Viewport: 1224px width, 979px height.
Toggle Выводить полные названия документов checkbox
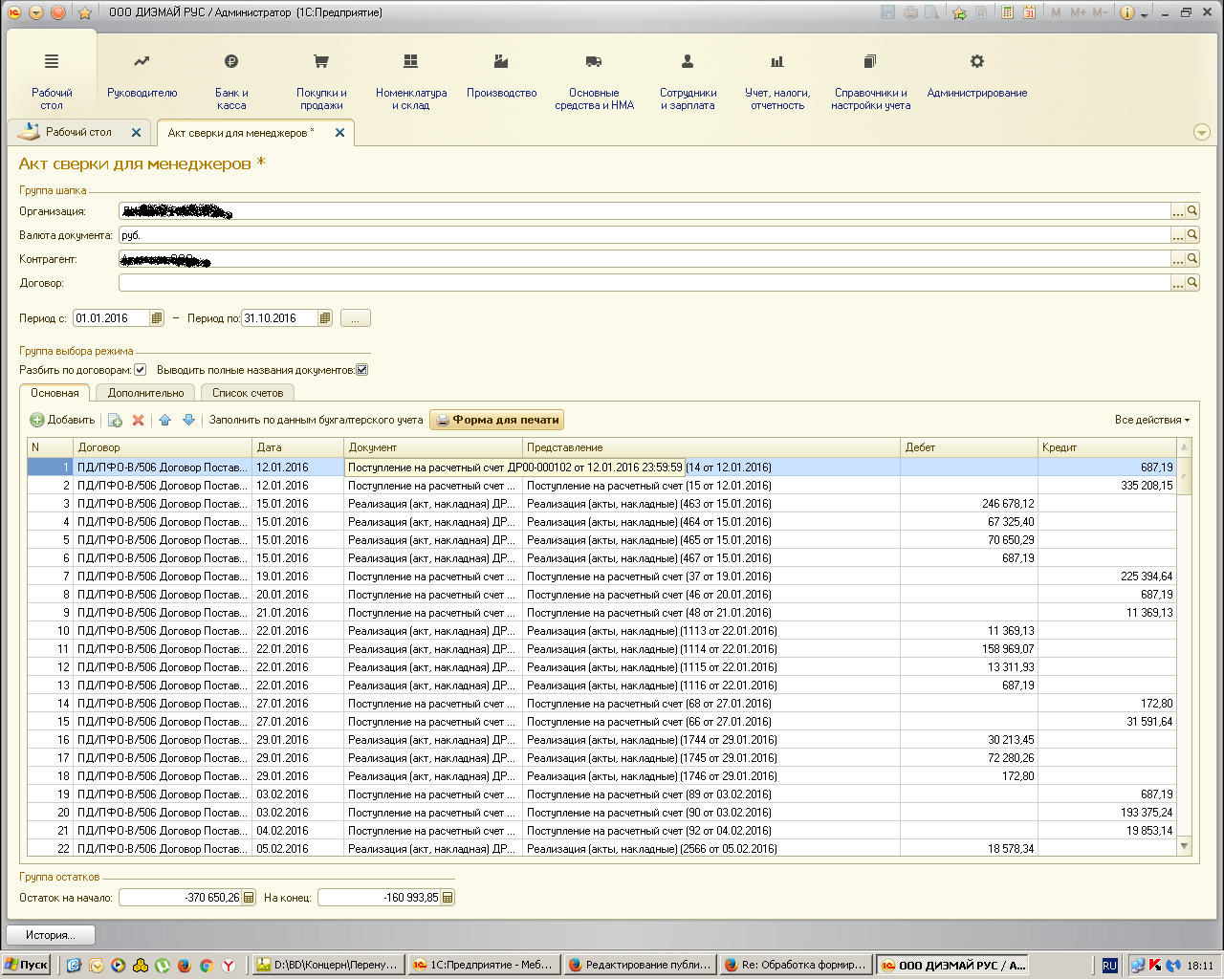[362, 370]
